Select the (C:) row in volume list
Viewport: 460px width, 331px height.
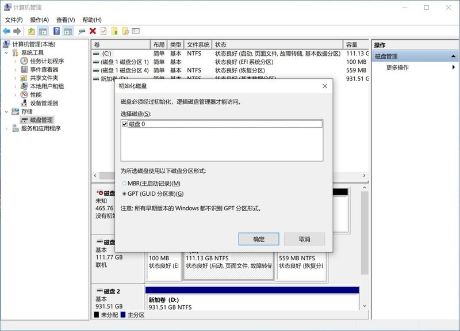click(229, 54)
